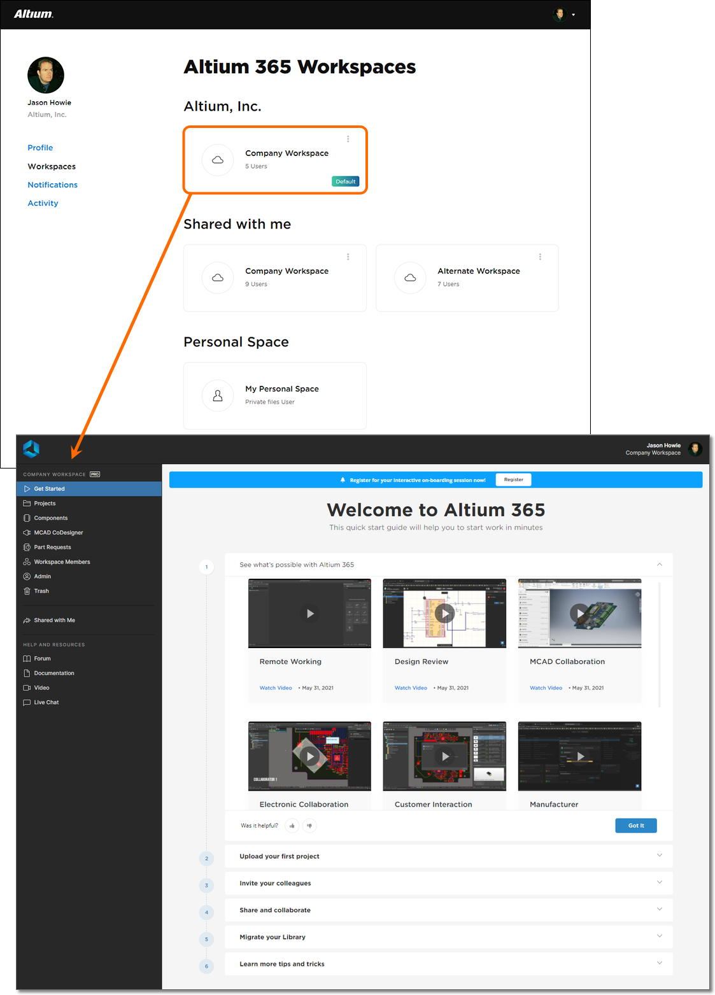Go to Notifications in the profile menu
715x995 pixels.
click(52, 185)
